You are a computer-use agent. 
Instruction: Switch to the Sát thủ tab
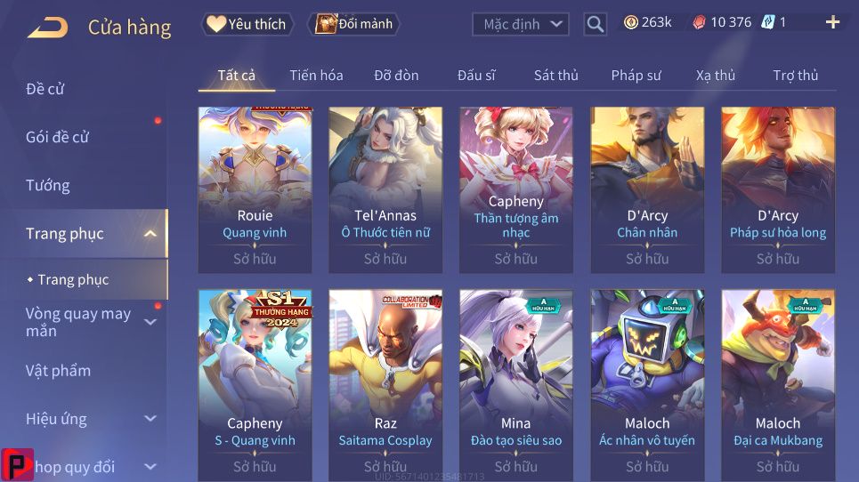(x=556, y=76)
